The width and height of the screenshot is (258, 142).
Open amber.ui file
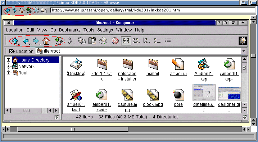pyautogui.click(x=178, y=64)
